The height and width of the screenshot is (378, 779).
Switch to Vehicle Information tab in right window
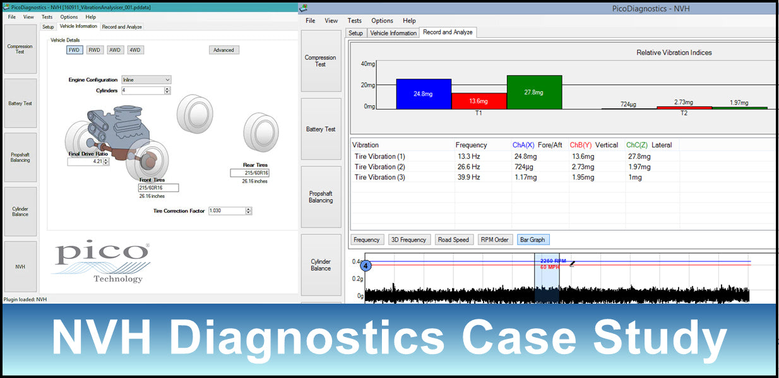[x=393, y=33]
